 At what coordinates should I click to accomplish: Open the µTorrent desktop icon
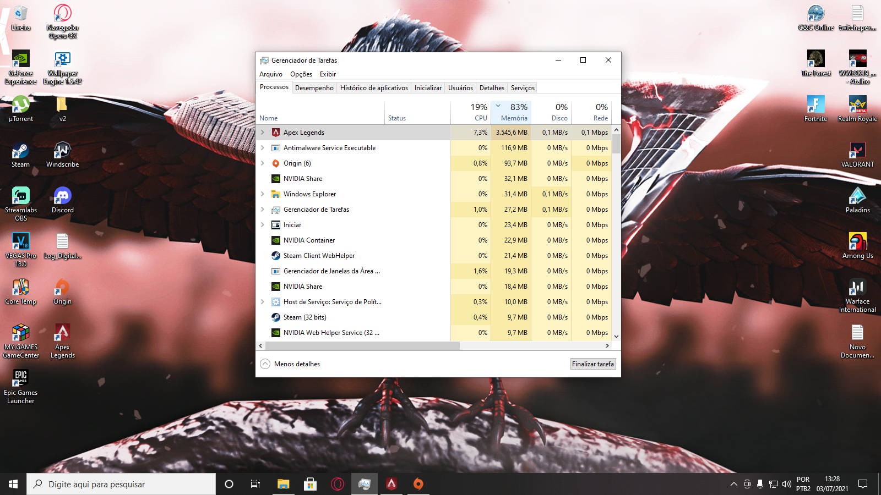click(21, 109)
